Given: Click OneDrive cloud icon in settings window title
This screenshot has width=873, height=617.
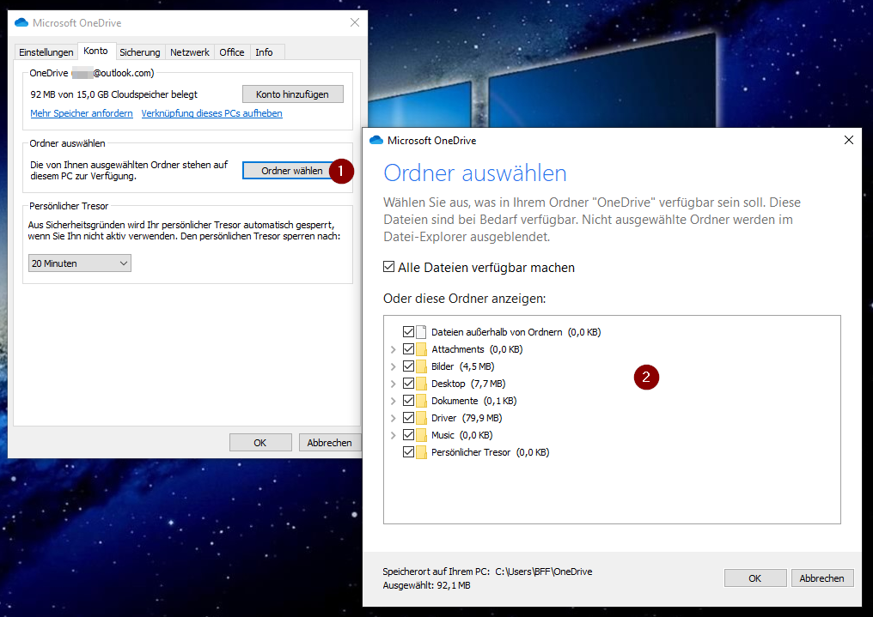Looking at the screenshot, I should pyautogui.click(x=21, y=23).
